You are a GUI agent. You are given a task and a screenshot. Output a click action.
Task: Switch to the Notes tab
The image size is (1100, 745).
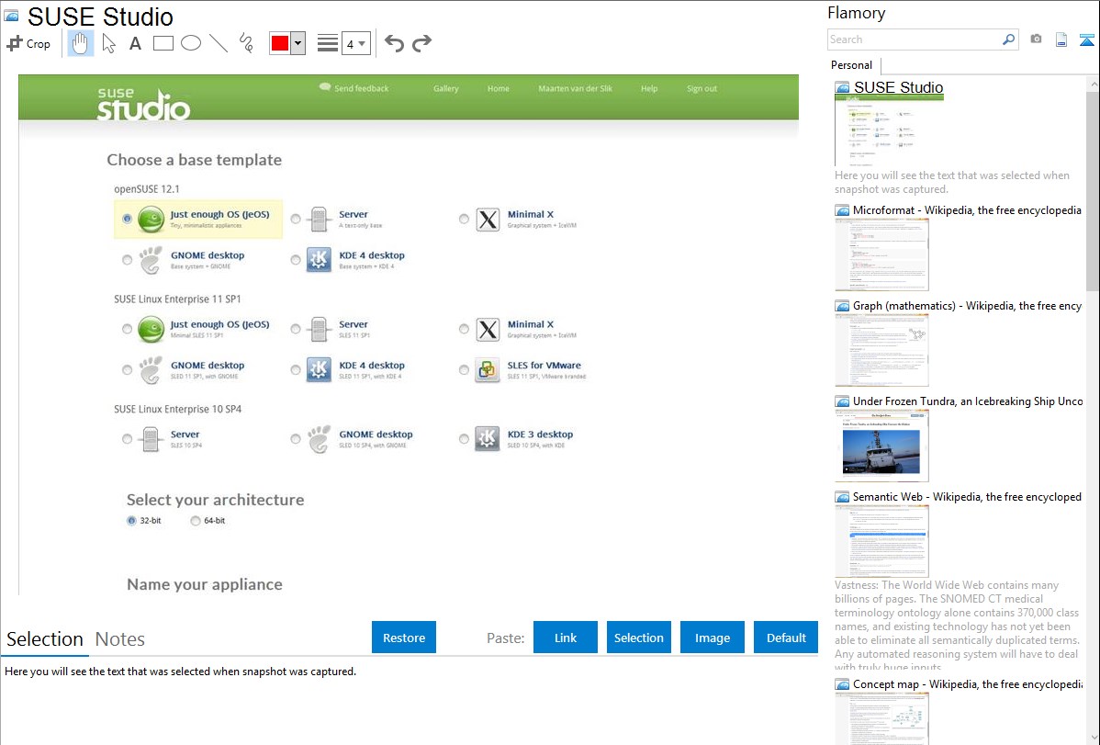[x=120, y=639]
